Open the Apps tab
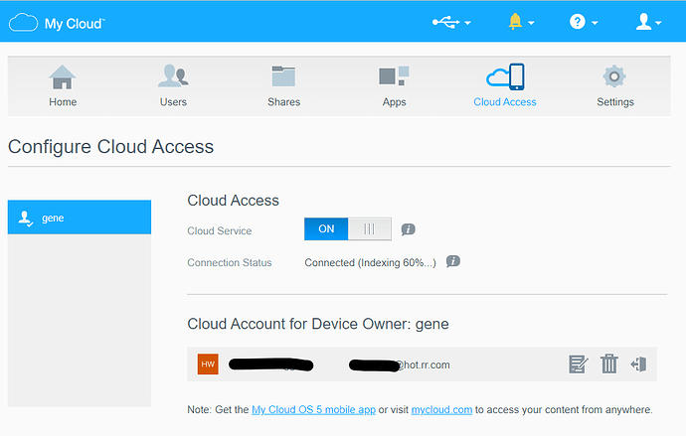The height and width of the screenshot is (436, 686). click(x=394, y=86)
